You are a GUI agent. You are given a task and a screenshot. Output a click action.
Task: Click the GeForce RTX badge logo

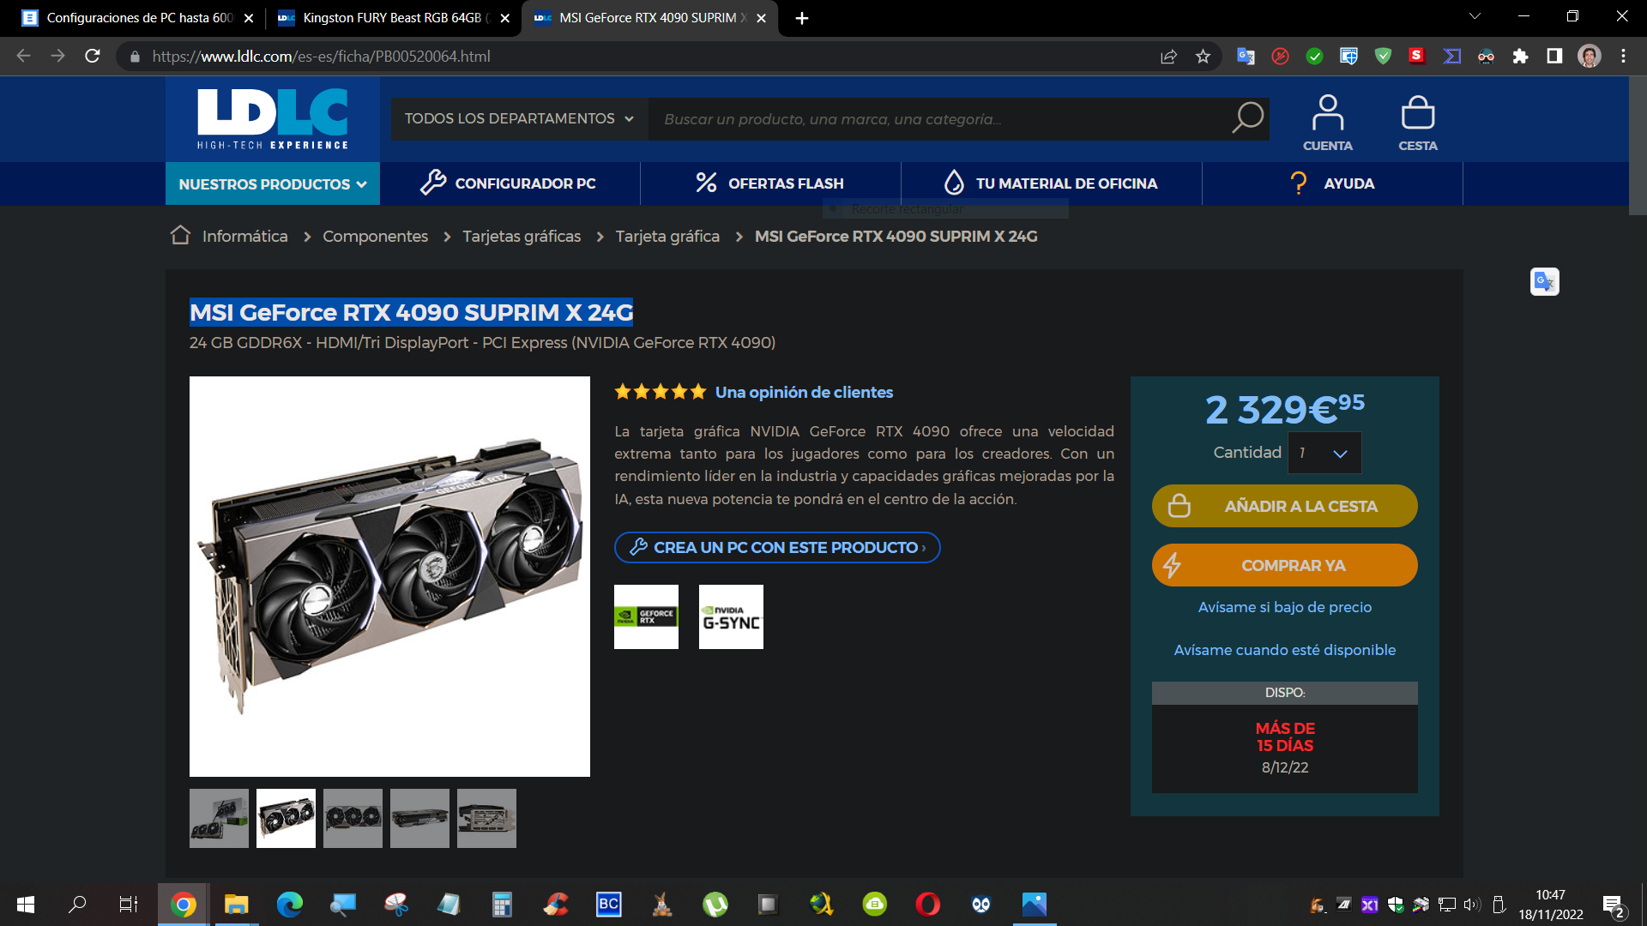pyautogui.click(x=646, y=616)
